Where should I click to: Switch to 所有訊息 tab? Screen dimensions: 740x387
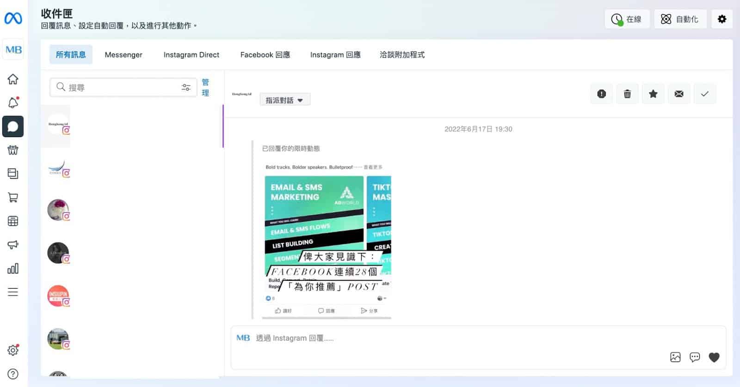click(x=71, y=54)
